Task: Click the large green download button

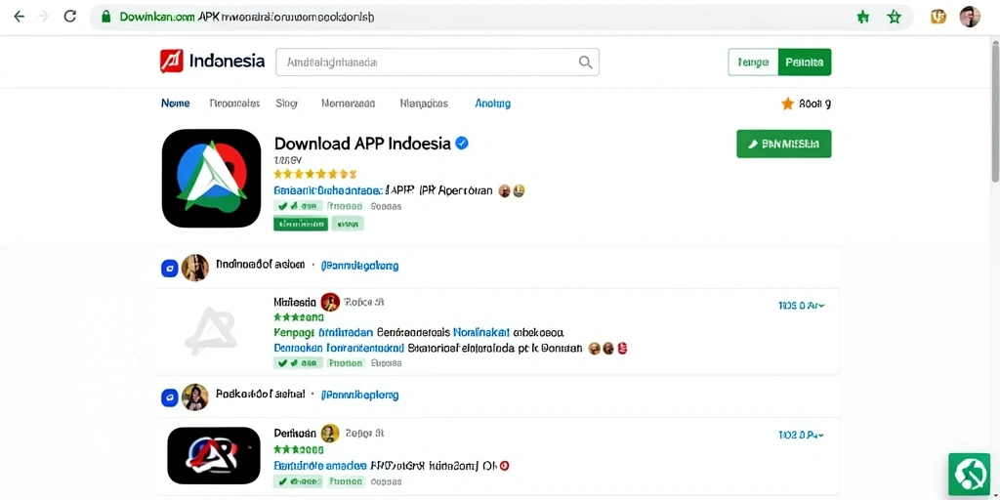Action: click(x=784, y=145)
